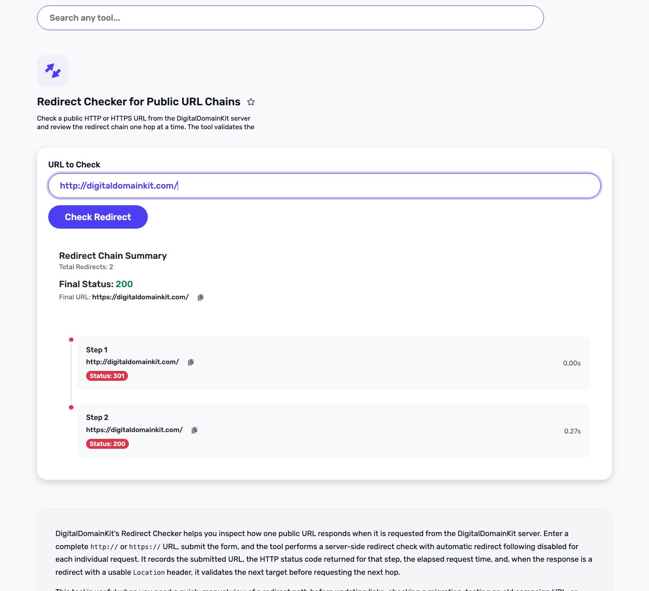The image size is (649, 591).
Task: Click the Location code term in description
Action: [x=149, y=573]
